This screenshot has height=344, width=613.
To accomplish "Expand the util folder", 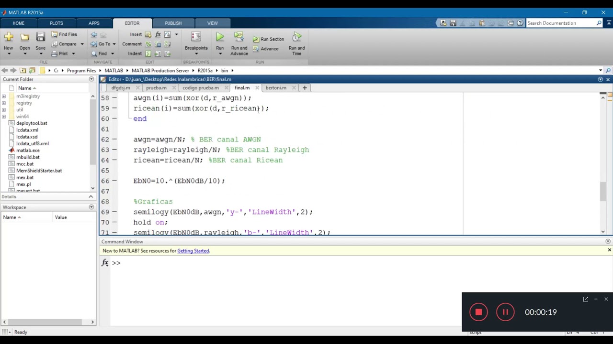I will pyautogui.click(x=4, y=110).
